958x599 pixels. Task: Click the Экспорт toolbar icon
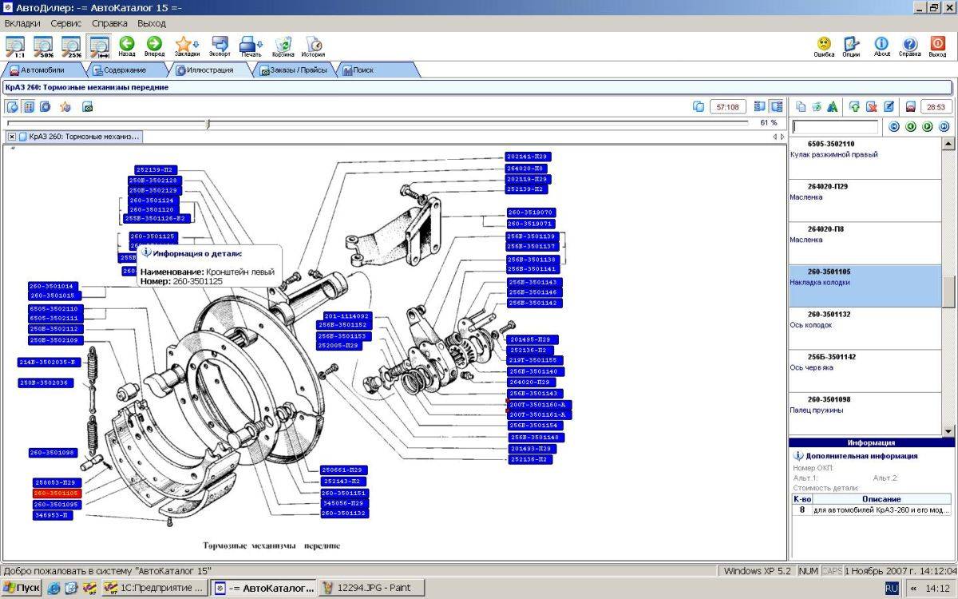(x=220, y=46)
